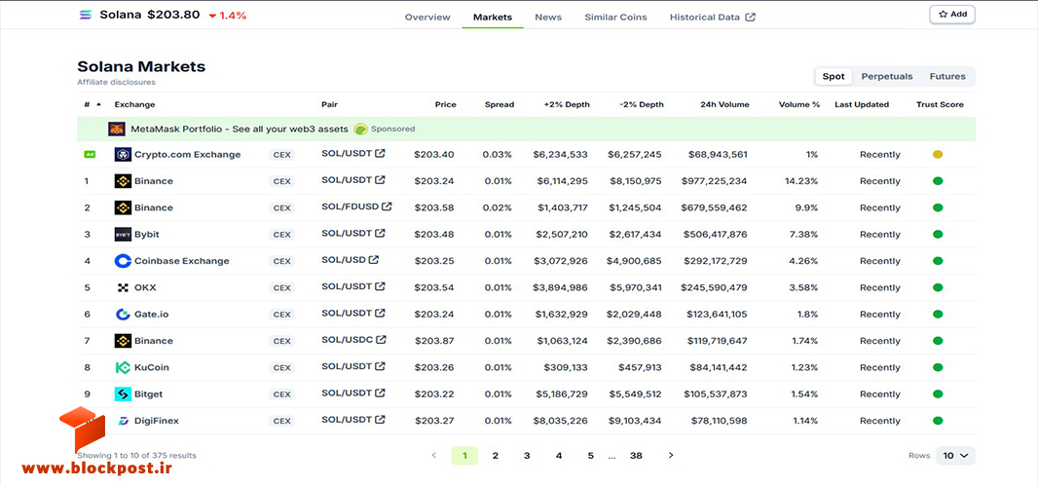Click the Bybit logo icon
This screenshot has height=487, width=1038.
coord(123,234)
